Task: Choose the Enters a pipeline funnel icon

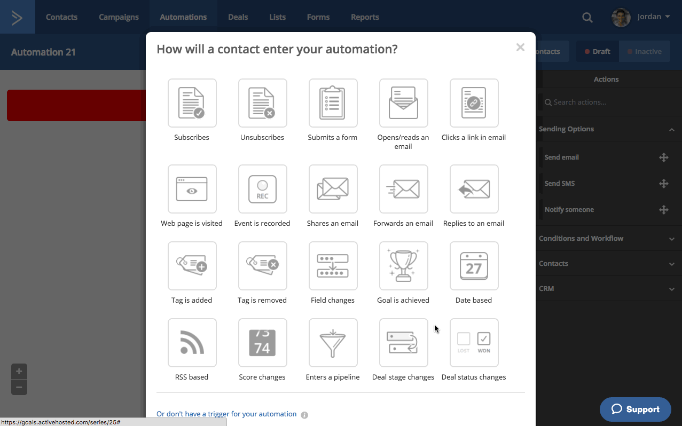Action: coord(333,343)
